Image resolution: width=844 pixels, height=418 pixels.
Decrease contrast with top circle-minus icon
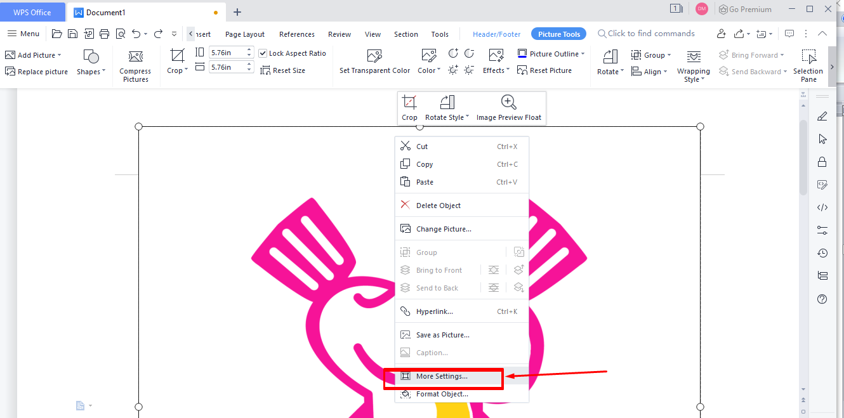coord(469,53)
